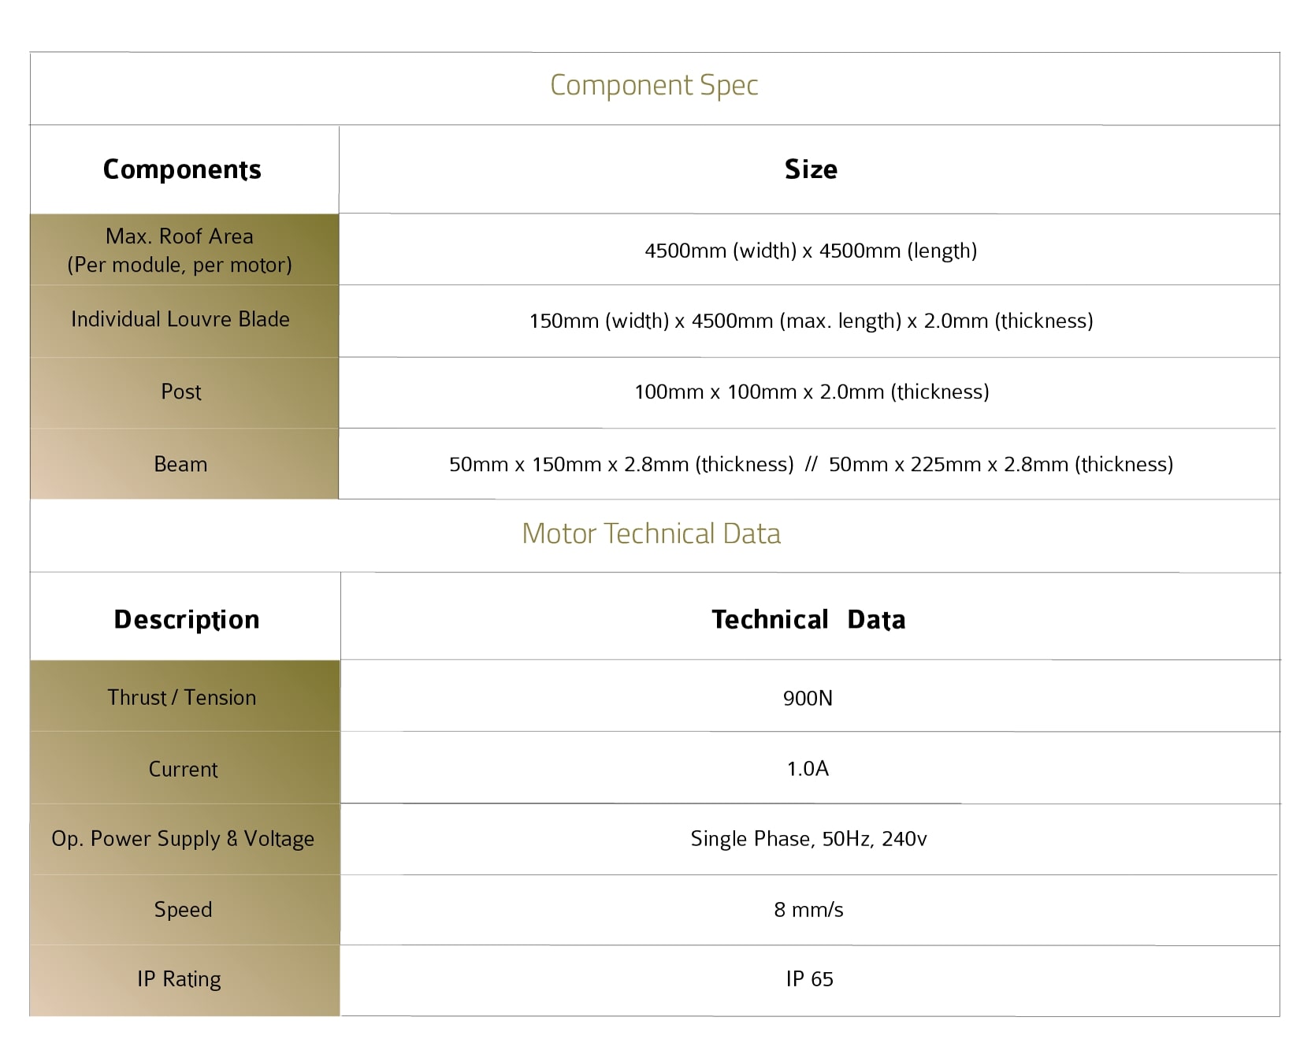1300x1058 pixels.
Task: Click the Size column header
Action: tap(811, 169)
